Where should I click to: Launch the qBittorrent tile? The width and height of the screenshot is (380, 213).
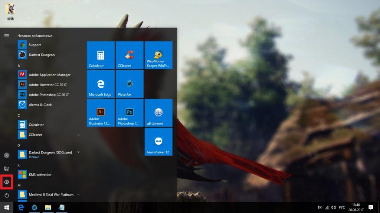[x=158, y=113]
